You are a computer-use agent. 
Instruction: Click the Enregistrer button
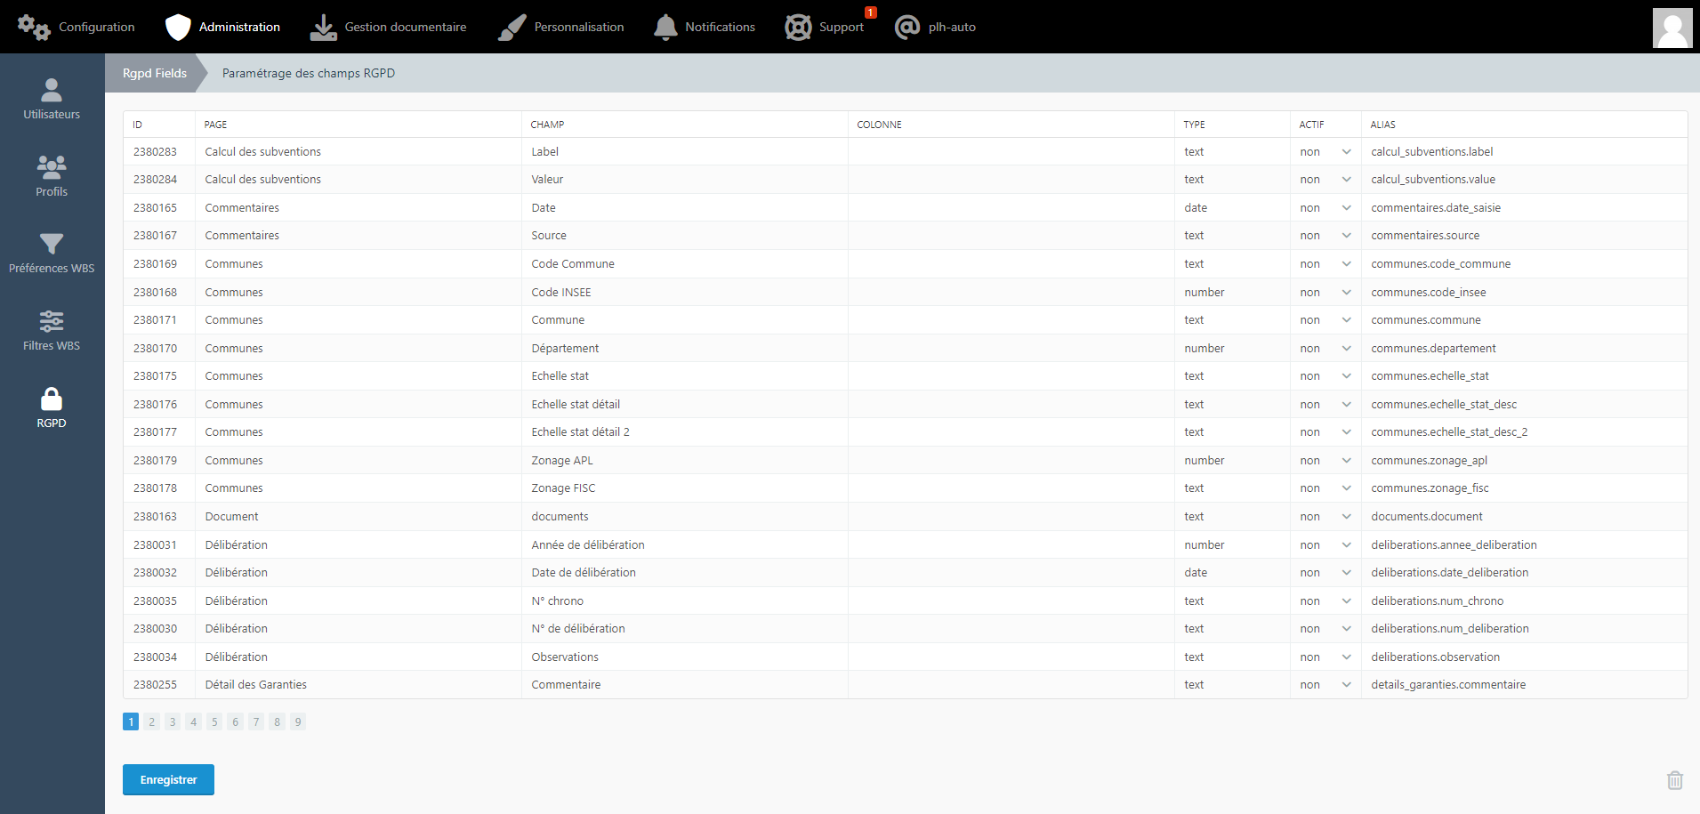[x=168, y=779]
